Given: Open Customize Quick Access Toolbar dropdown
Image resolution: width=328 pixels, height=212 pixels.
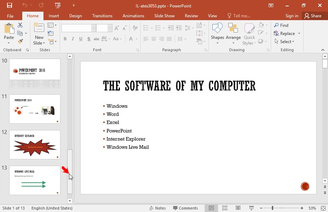Looking at the screenshot, I should point(74,5).
